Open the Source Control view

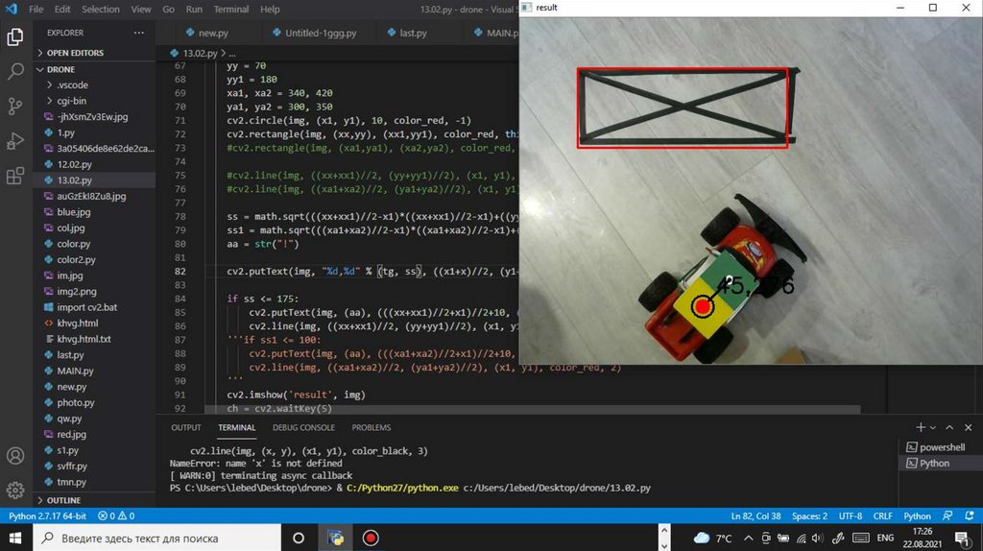click(15, 106)
